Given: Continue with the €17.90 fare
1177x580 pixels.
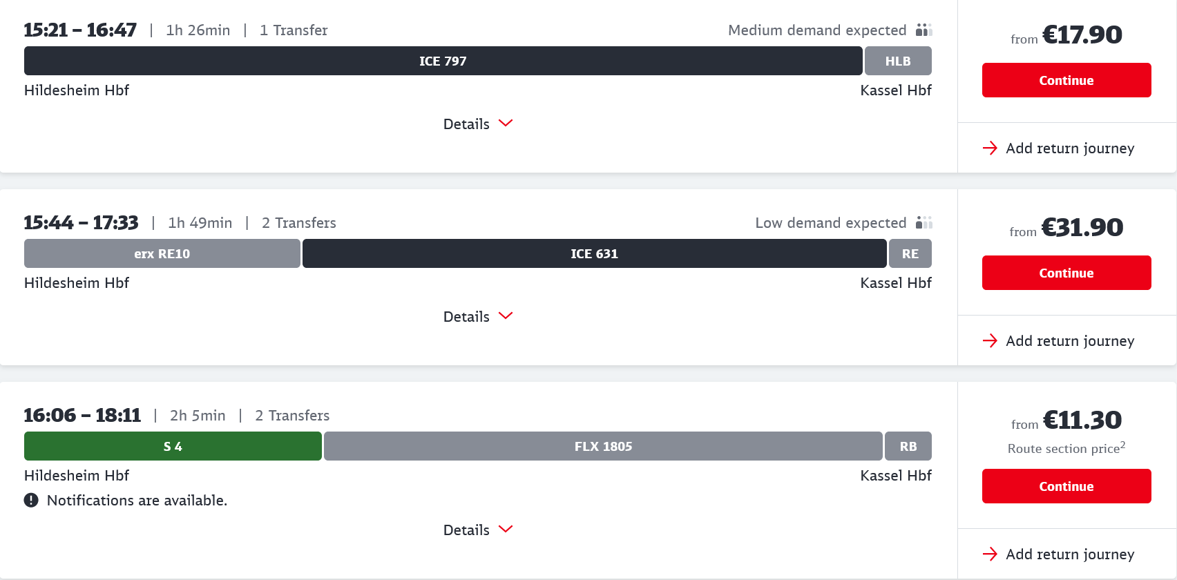Looking at the screenshot, I should (1066, 80).
